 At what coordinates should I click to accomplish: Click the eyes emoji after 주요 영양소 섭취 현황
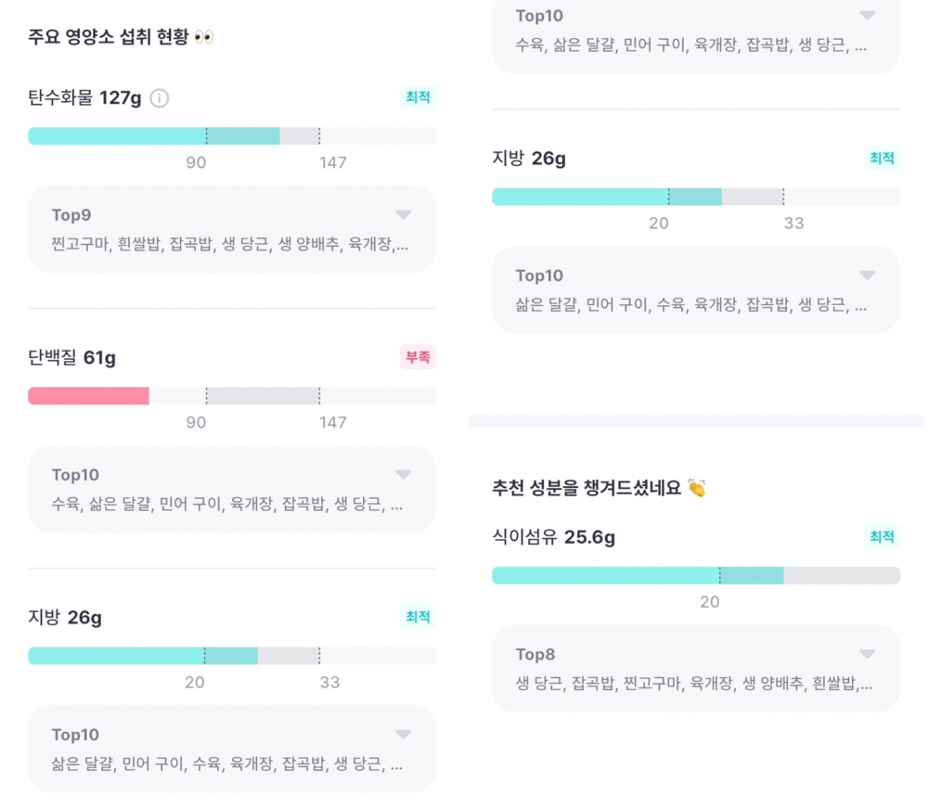pyautogui.click(x=204, y=37)
